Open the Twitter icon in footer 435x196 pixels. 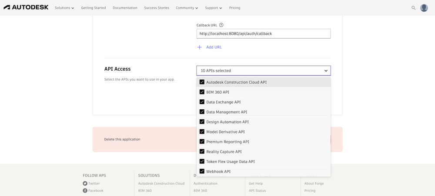[x=85, y=183]
